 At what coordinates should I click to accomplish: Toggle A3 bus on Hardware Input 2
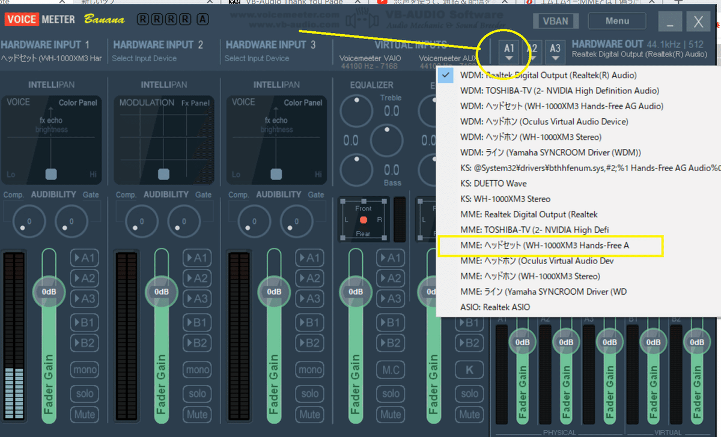(196, 298)
